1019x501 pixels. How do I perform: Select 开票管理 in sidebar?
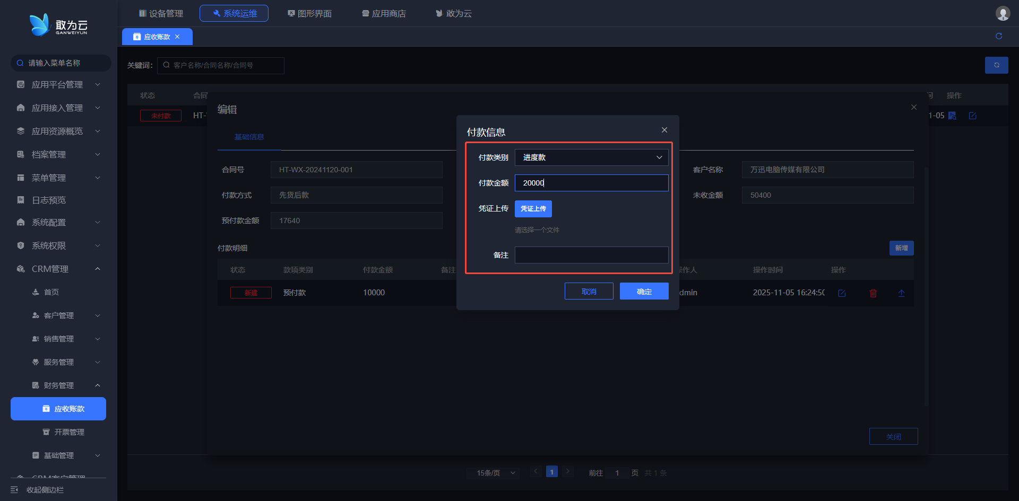click(69, 432)
